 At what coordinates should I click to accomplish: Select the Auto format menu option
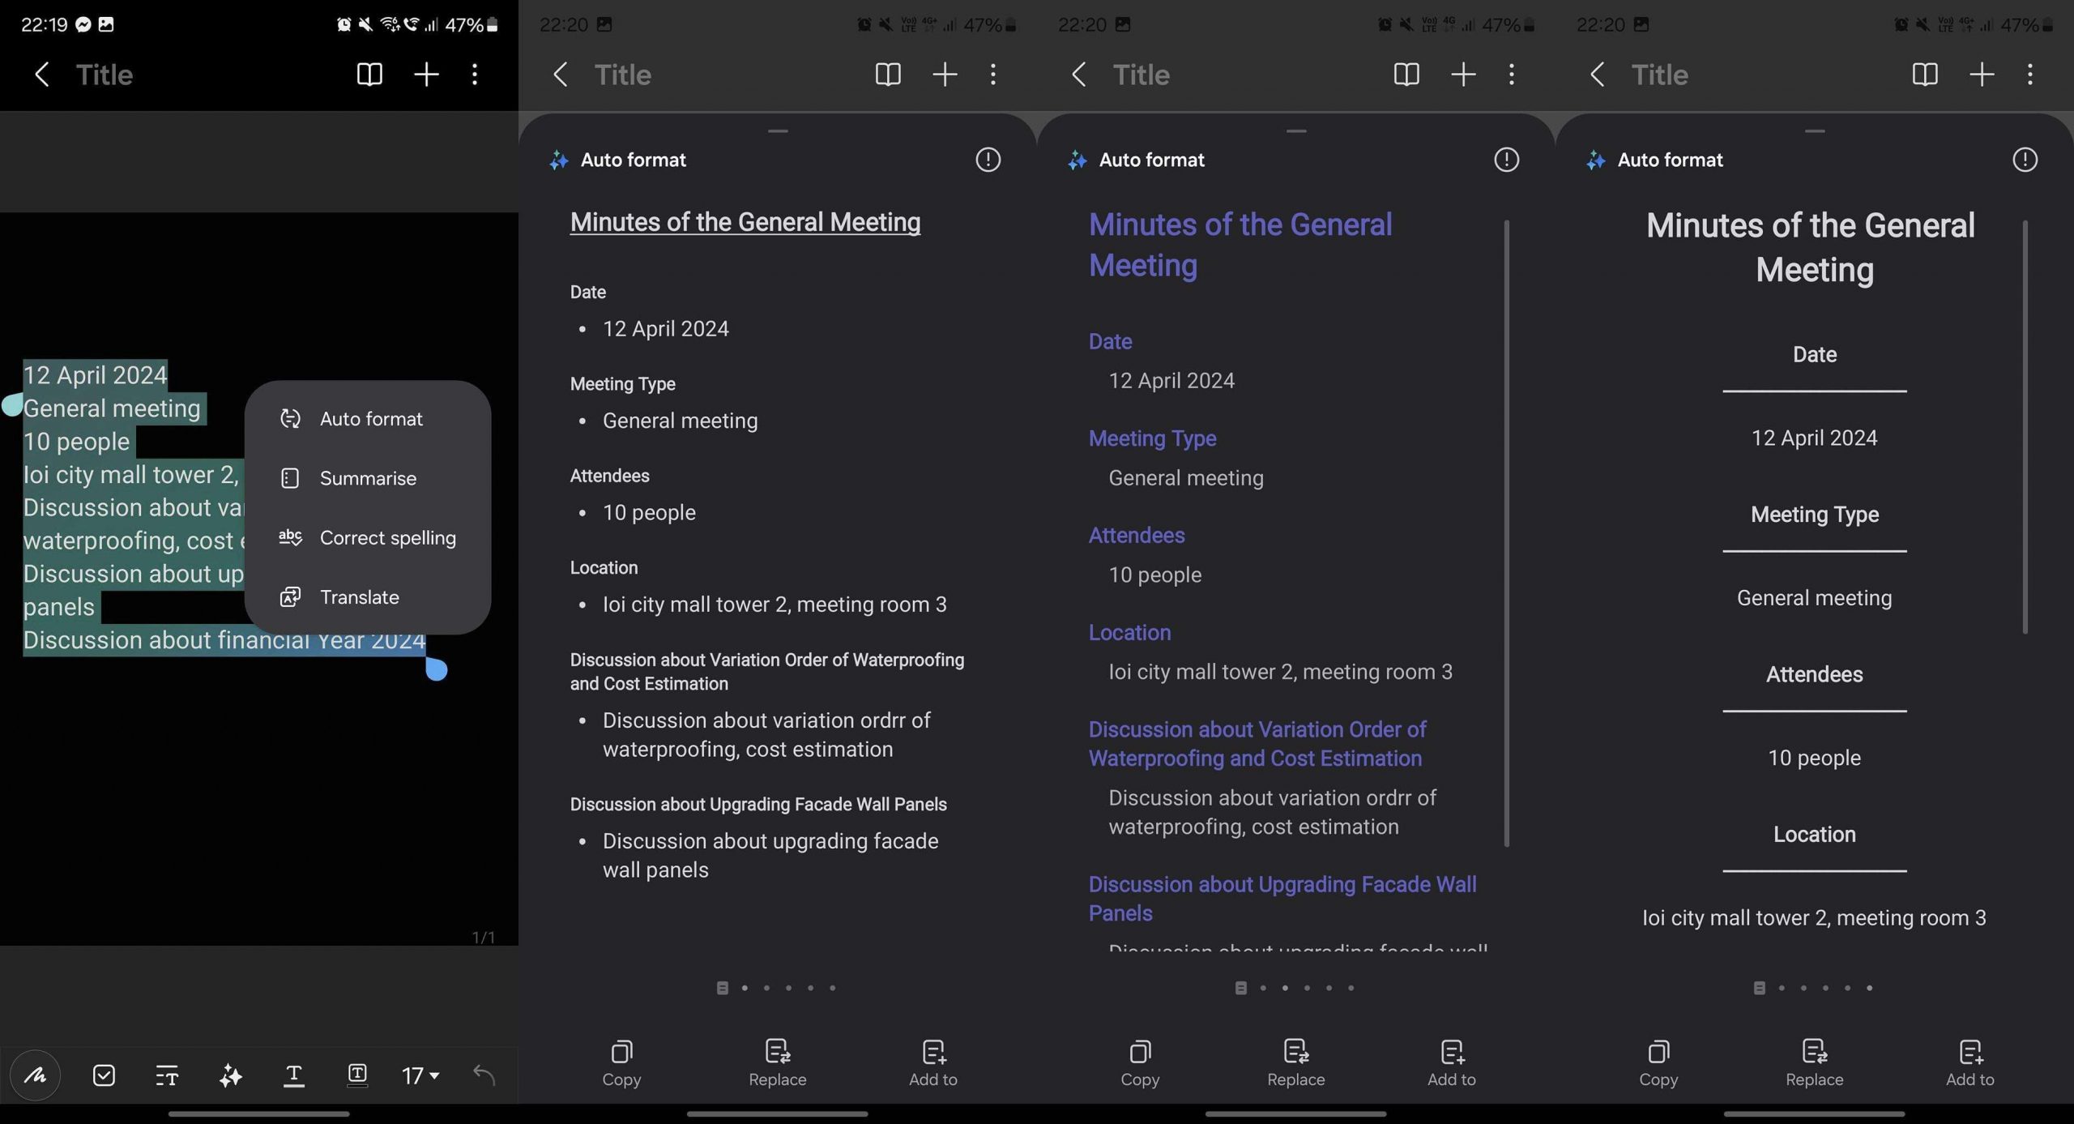369,420
